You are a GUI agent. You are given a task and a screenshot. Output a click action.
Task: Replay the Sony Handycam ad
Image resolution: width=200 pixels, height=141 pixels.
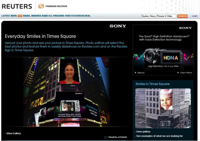[x=140, y=73]
